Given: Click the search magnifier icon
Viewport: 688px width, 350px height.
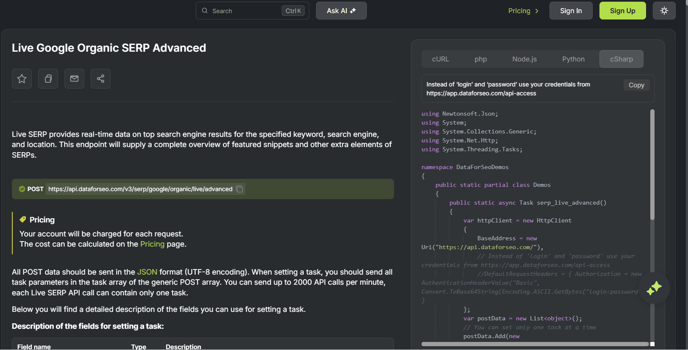Looking at the screenshot, I should point(205,11).
